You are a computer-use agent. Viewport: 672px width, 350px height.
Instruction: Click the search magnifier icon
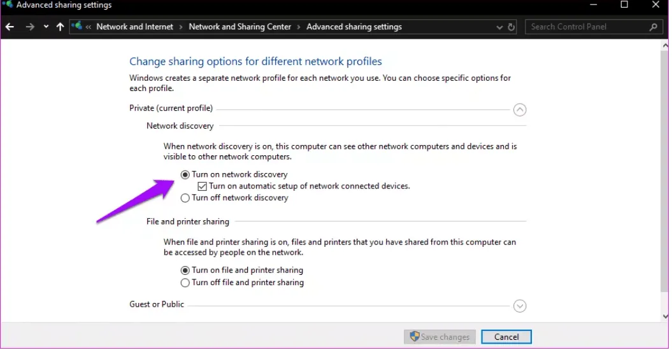pos(653,27)
